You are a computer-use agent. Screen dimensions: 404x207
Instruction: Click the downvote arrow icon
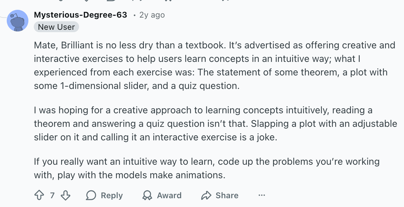(x=65, y=195)
